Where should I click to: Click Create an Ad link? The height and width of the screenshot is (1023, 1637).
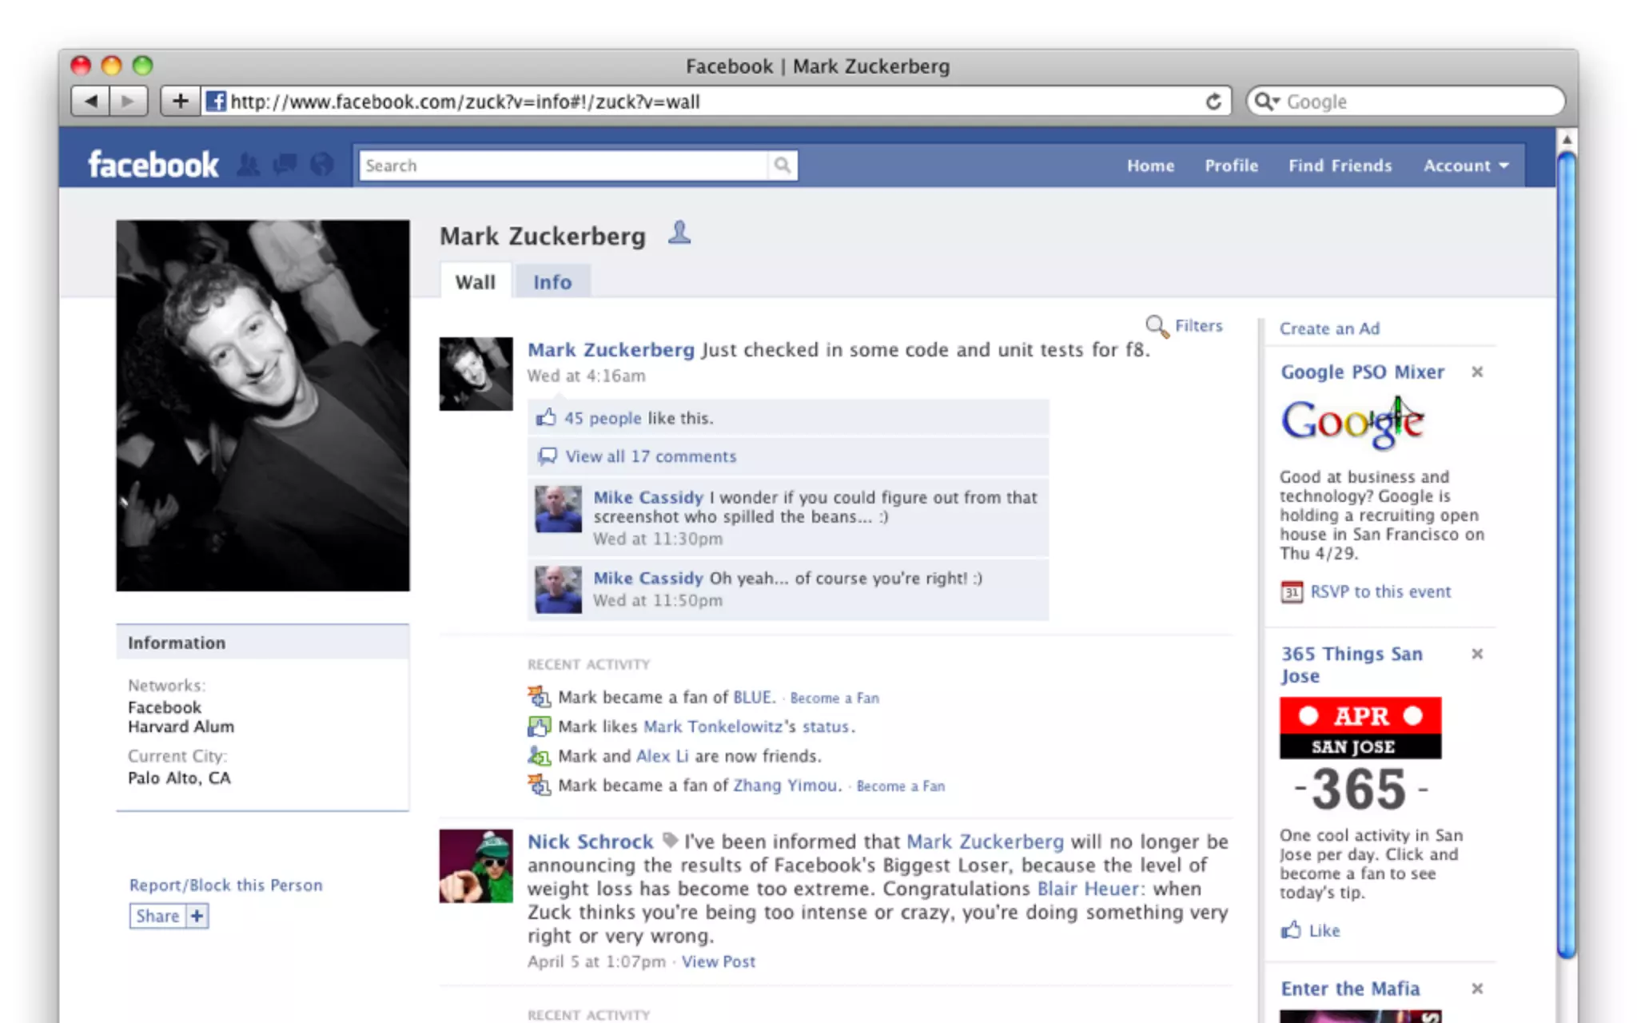pos(1329,328)
